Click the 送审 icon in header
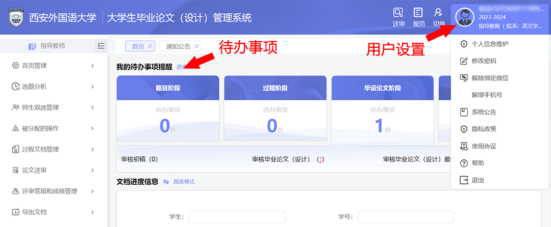This screenshot has width=551, height=227. 398,13
